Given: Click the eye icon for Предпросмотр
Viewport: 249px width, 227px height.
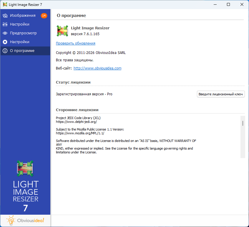Looking at the screenshot, I should [x=5, y=33].
